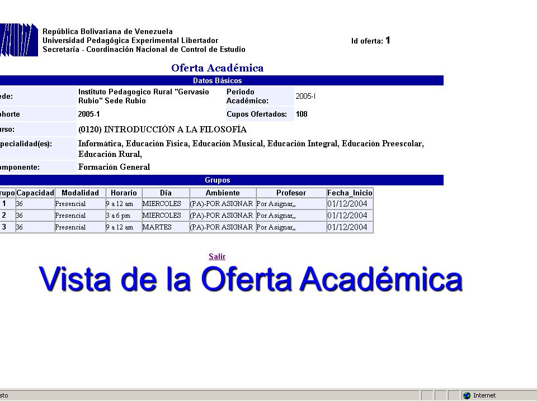The width and height of the screenshot is (537, 402).
Task: Click the university logo image
Action: (x=19, y=40)
